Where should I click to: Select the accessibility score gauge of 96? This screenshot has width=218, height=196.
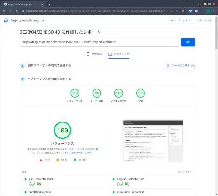pos(97,93)
